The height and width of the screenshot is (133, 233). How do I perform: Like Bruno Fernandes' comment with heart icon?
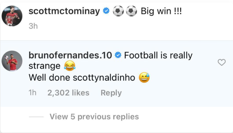pos(221,62)
